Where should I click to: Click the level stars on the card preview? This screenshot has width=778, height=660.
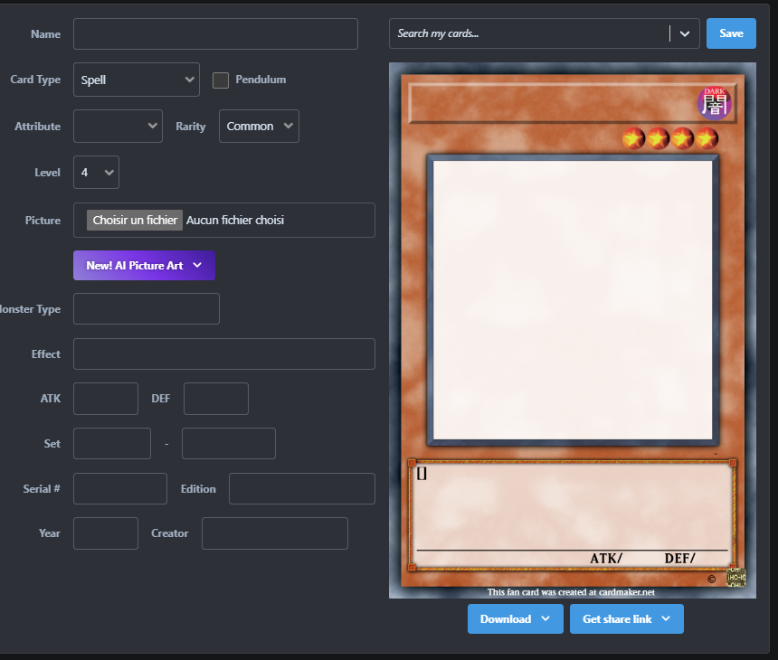coord(669,137)
